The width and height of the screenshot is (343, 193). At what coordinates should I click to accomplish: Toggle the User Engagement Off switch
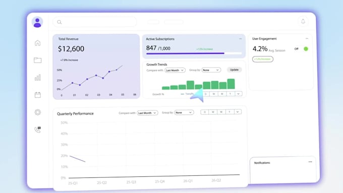tap(306, 49)
